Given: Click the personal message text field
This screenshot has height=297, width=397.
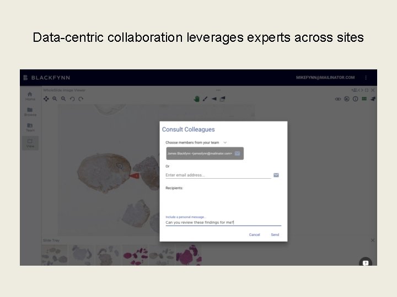Looking at the screenshot, I should pos(223,223).
